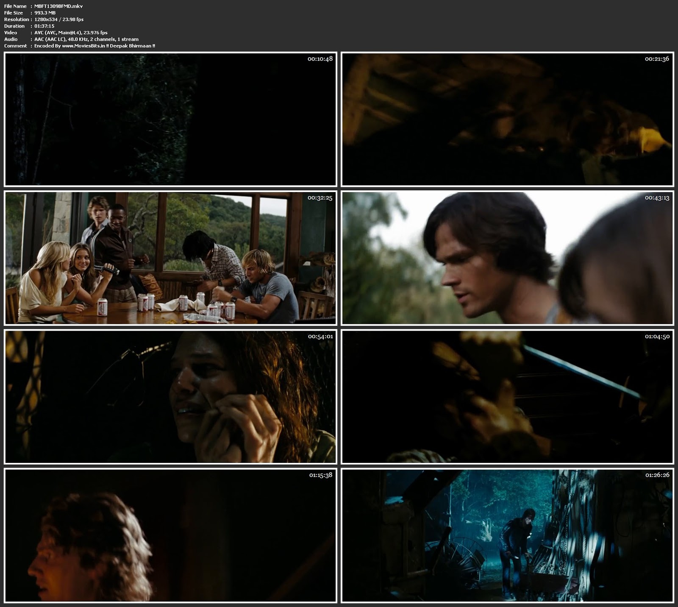Select the frame stamped 00:21:36
The image size is (678, 607).
tap(507, 120)
